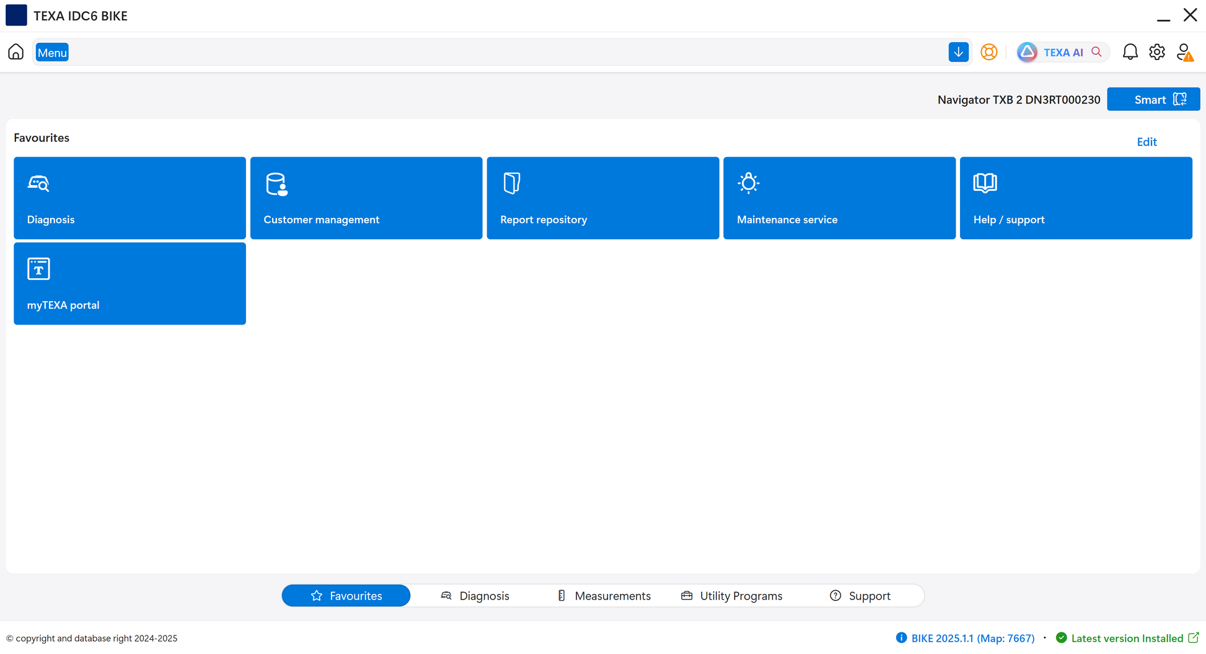
Task: Edit the Favourites list
Action: click(x=1147, y=142)
